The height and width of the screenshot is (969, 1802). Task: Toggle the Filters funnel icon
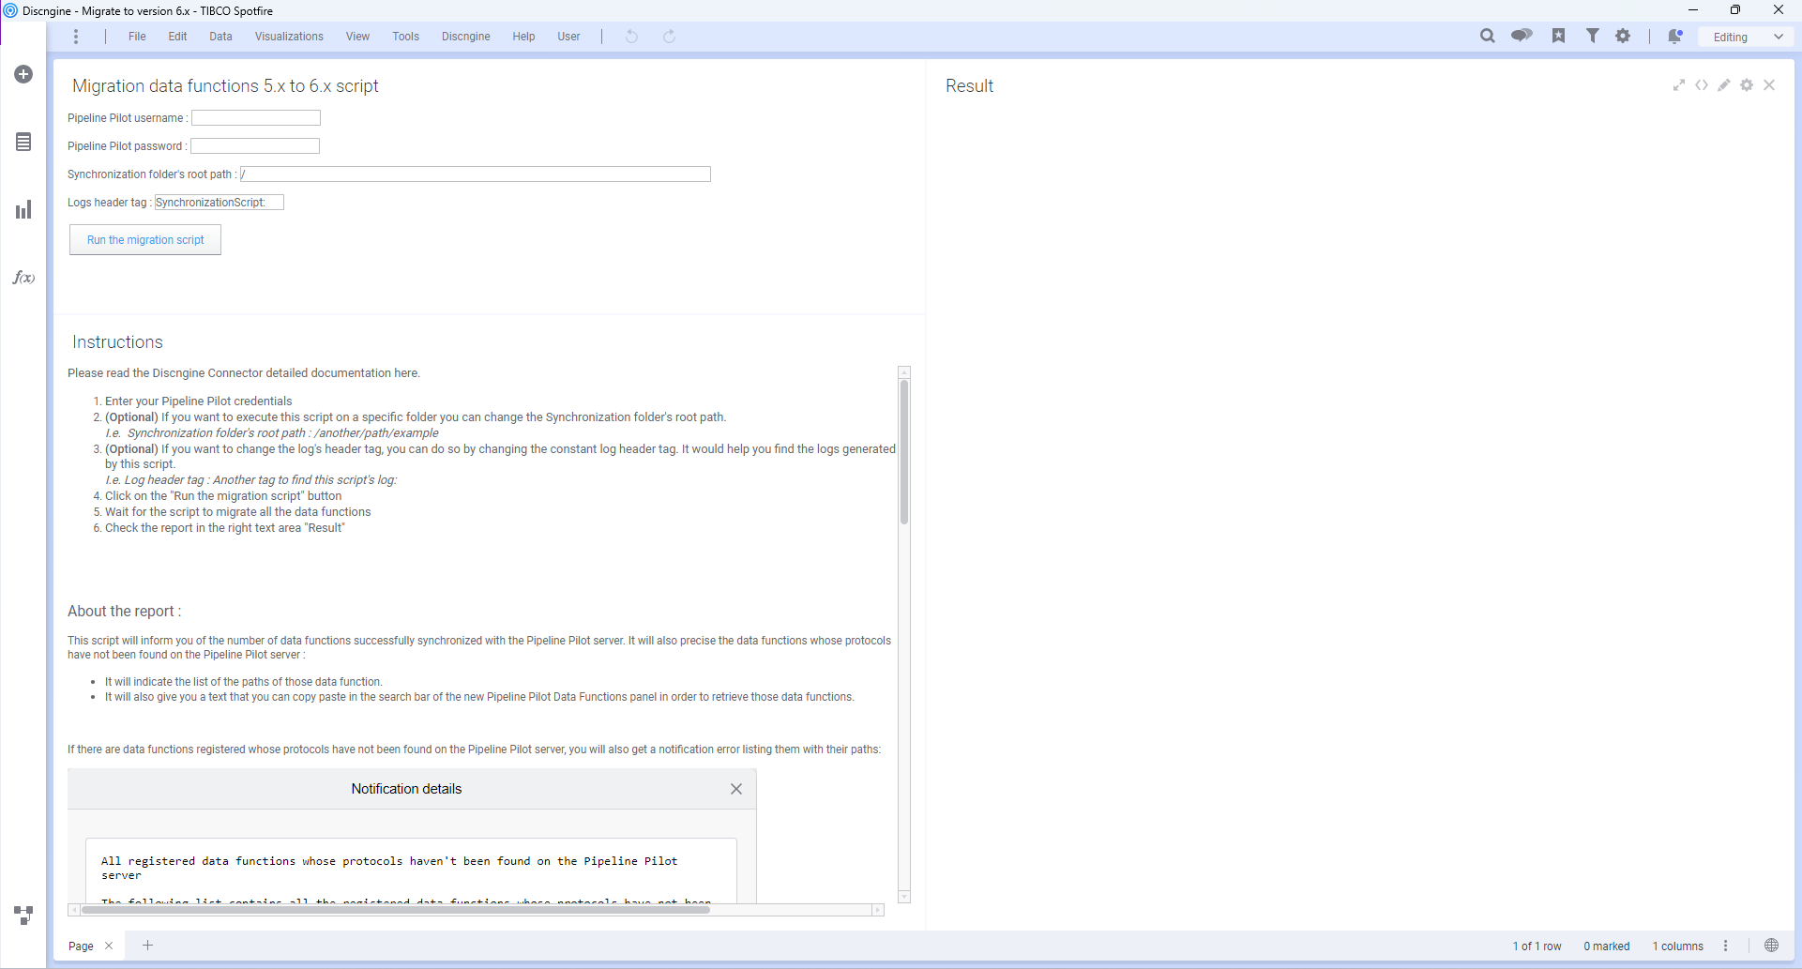tap(1592, 36)
